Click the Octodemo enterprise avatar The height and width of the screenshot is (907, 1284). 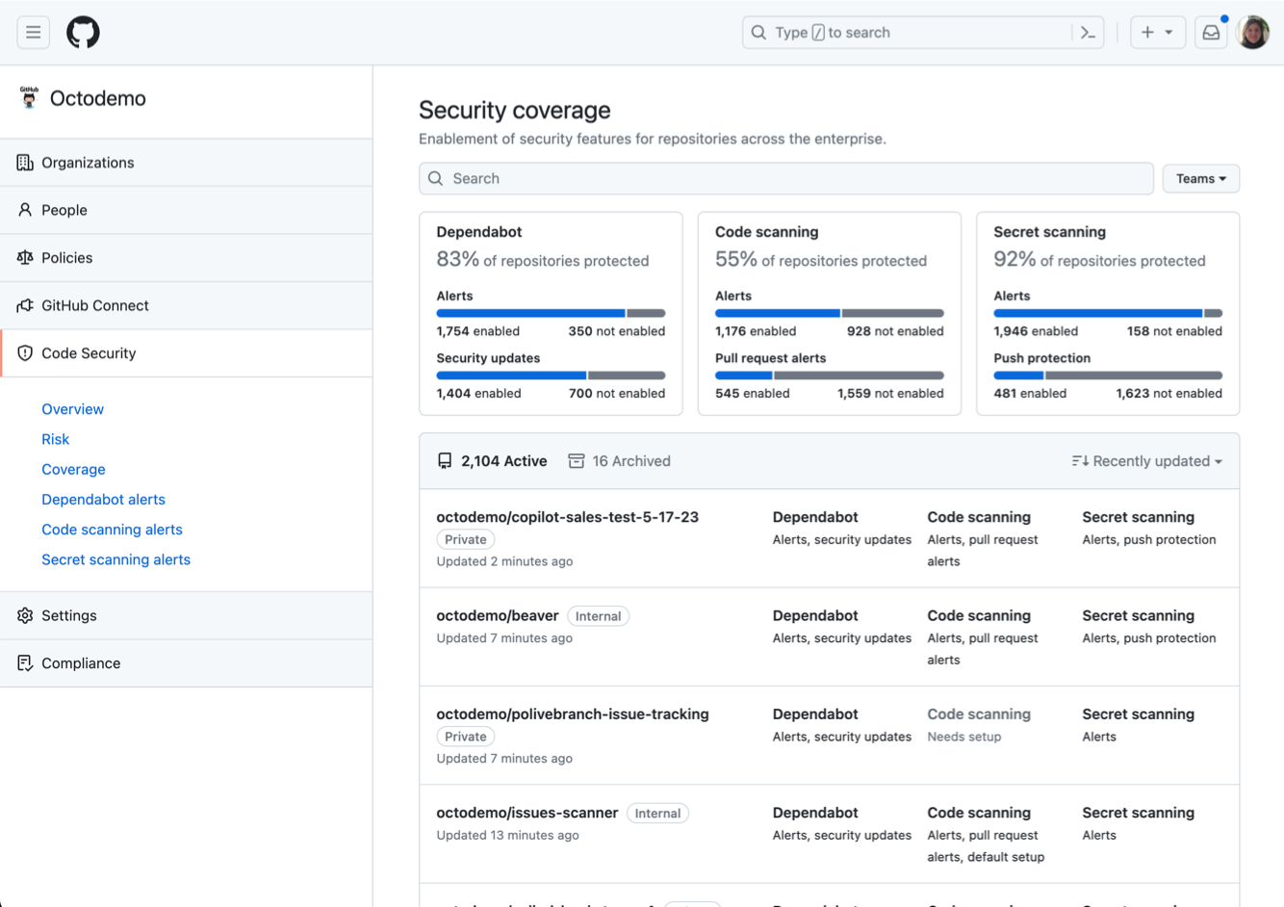[x=29, y=97]
